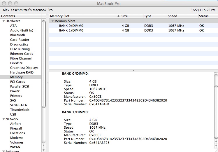The image size is (218, 152).
Task: Sort table by Speed column
Action: [182, 16]
